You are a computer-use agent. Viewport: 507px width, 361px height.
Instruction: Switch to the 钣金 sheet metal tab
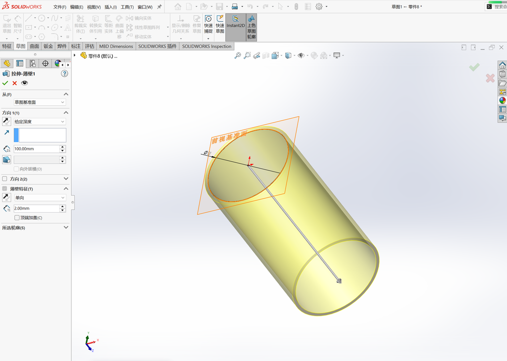tap(48, 46)
